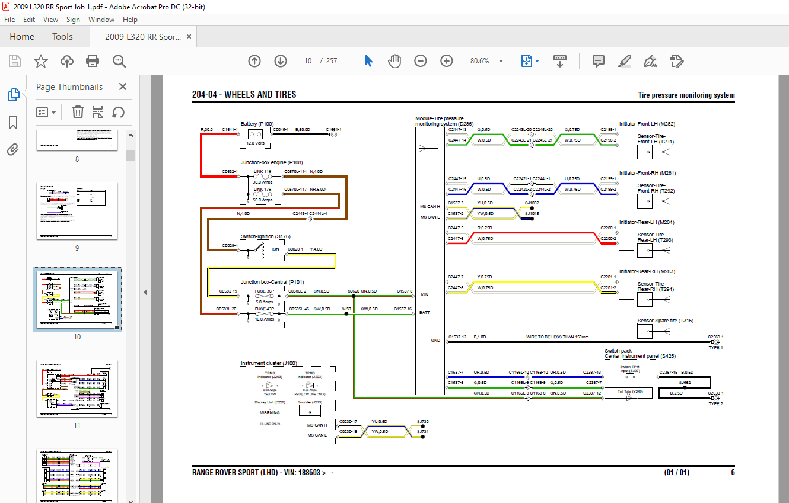789x503 pixels.
Task: Click Initiator-Rear-RH (M283) label
Action: (647, 271)
